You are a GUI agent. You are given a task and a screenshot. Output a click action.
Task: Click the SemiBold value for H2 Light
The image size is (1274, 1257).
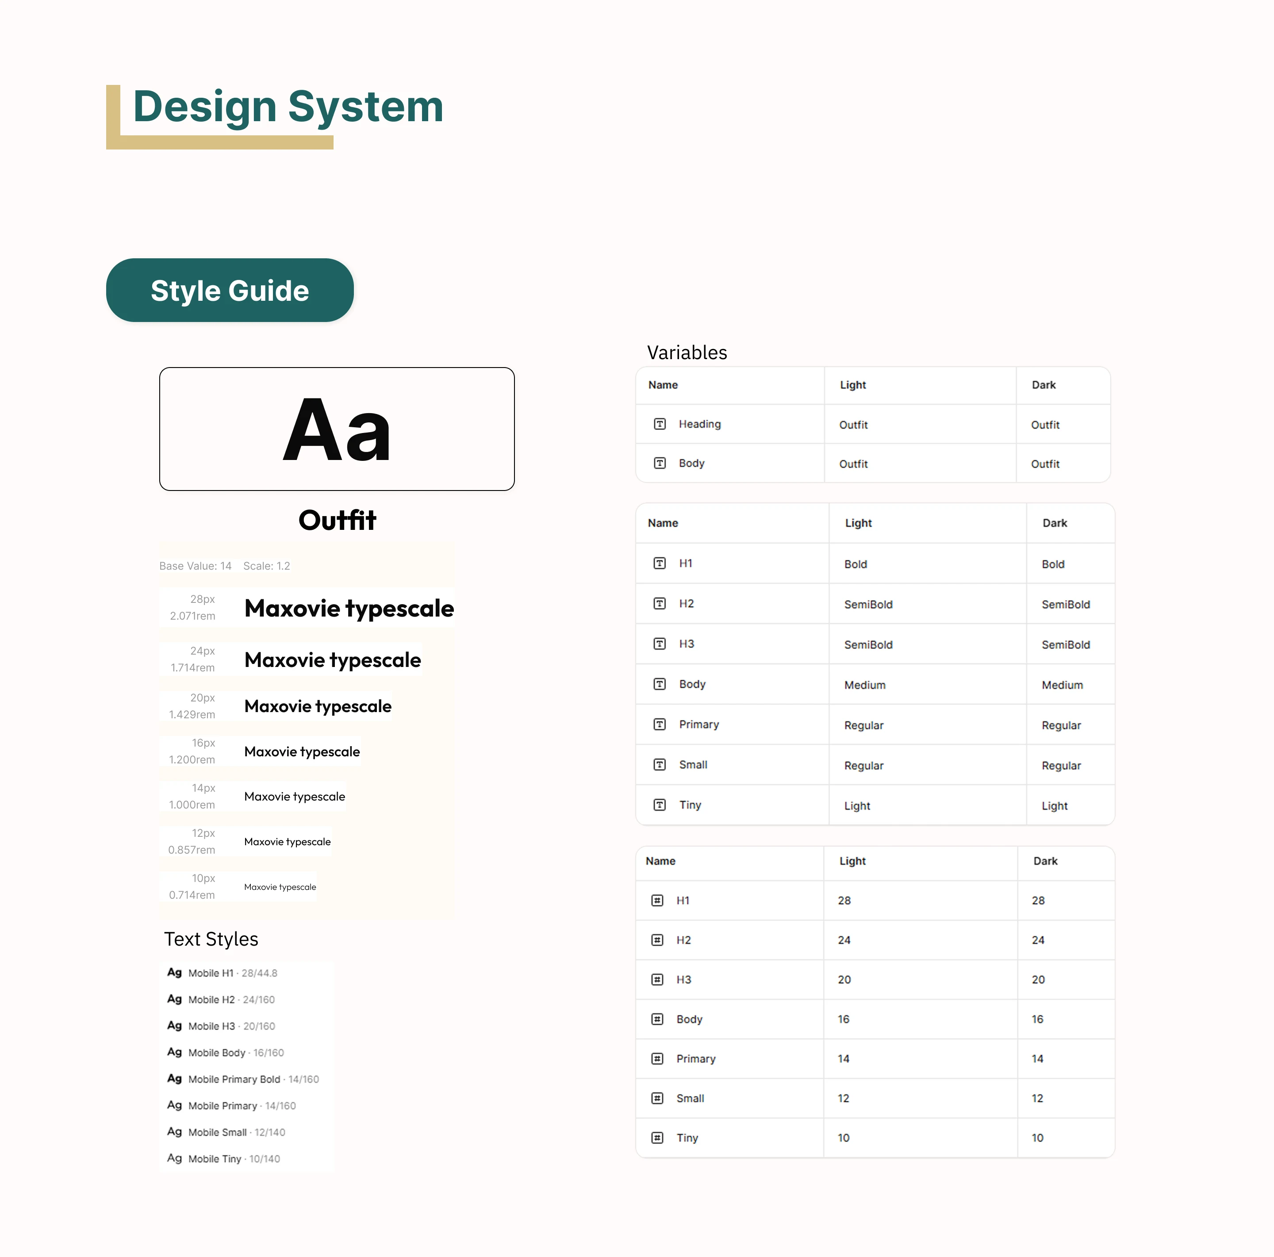point(868,604)
